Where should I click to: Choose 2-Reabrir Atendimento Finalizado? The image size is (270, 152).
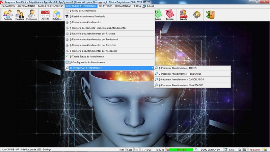click(87, 16)
